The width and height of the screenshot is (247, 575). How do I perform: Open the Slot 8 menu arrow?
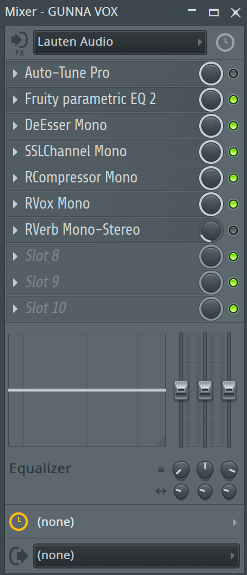point(15,256)
